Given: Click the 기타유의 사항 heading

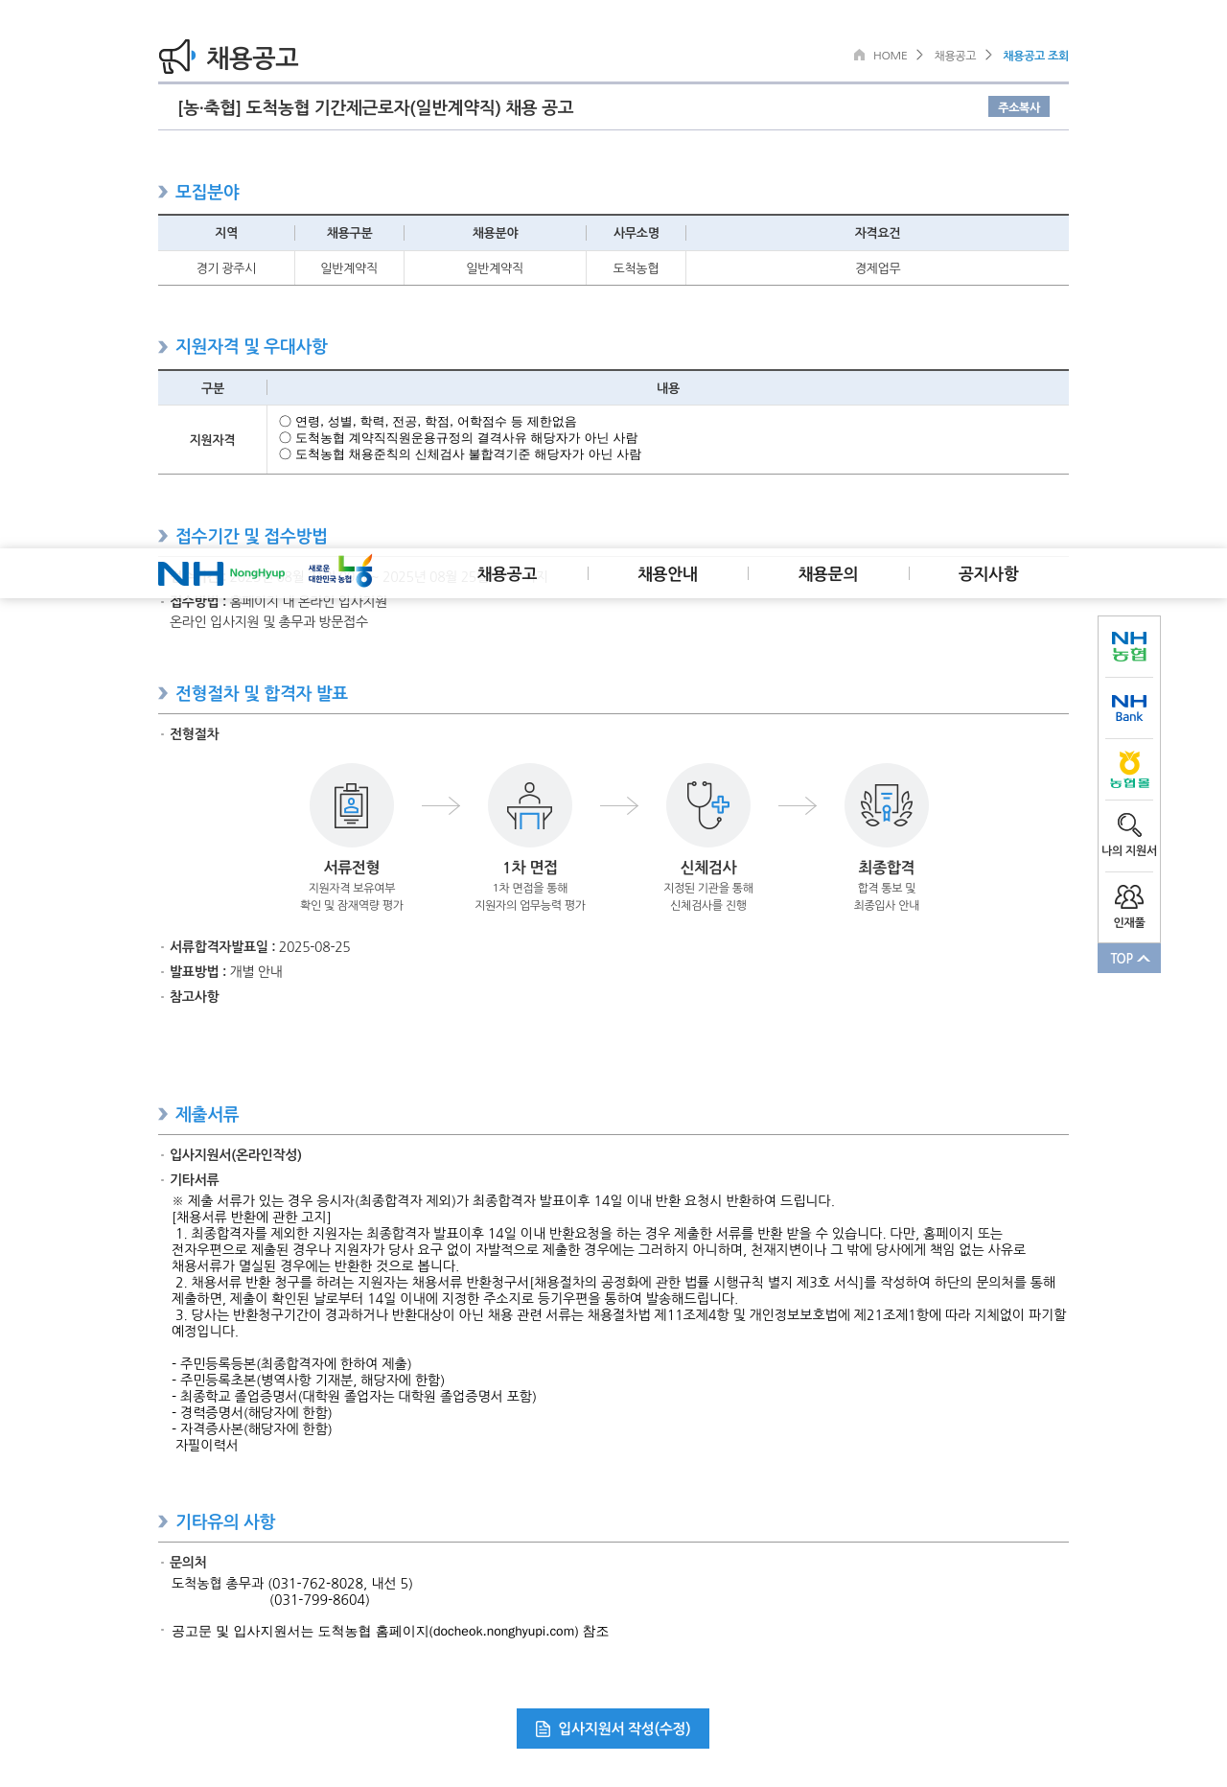Looking at the screenshot, I should (225, 1521).
